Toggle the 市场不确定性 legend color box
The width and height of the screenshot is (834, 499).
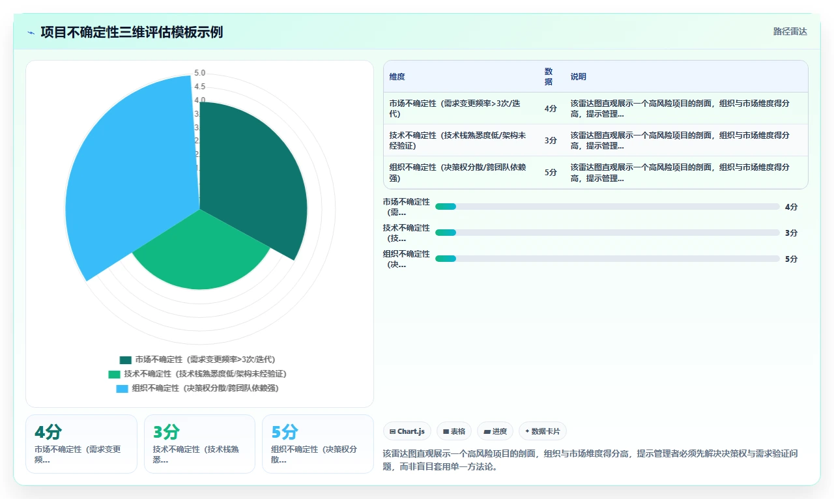(x=126, y=360)
